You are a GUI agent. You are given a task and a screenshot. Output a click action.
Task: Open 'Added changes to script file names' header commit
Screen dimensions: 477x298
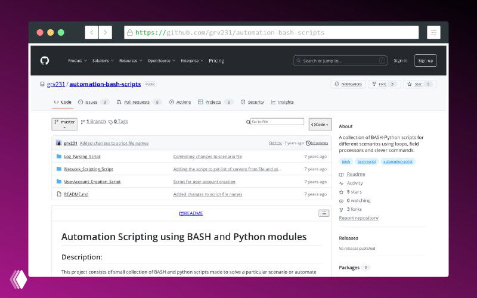point(114,143)
